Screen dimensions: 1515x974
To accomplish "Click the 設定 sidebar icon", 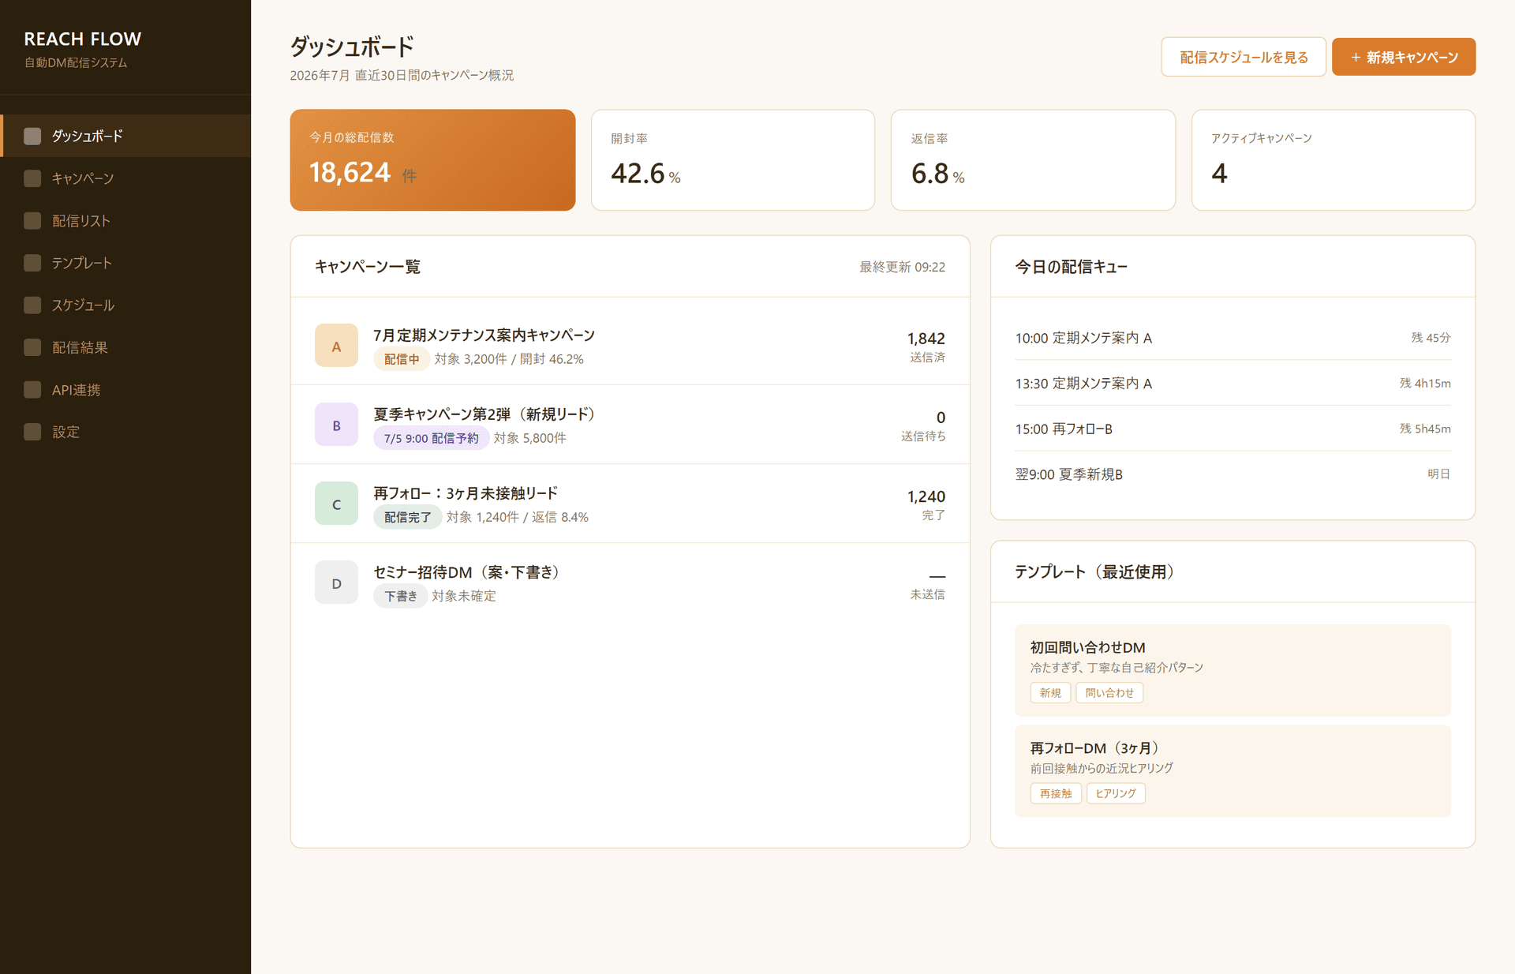I will [32, 432].
